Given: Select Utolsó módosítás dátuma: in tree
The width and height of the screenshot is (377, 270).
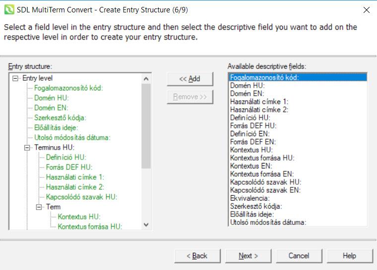Looking at the screenshot, I should pos(72,138).
